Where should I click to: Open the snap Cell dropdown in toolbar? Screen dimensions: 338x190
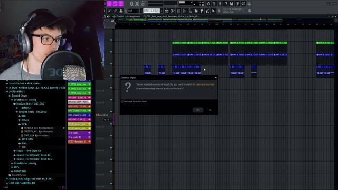[x=133, y=11]
